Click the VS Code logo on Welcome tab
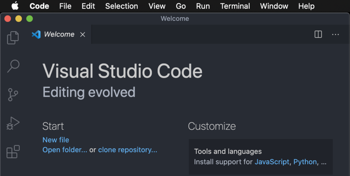This screenshot has height=176, width=350. pyautogui.click(x=36, y=35)
